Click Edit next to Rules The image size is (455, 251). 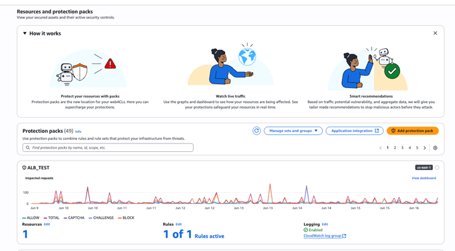178,224
